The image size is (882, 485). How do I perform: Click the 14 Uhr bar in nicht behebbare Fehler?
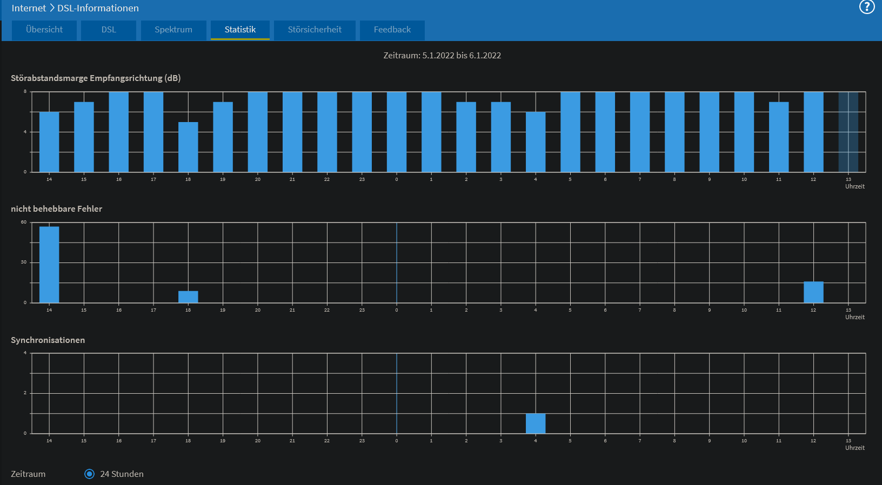click(49, 265)
